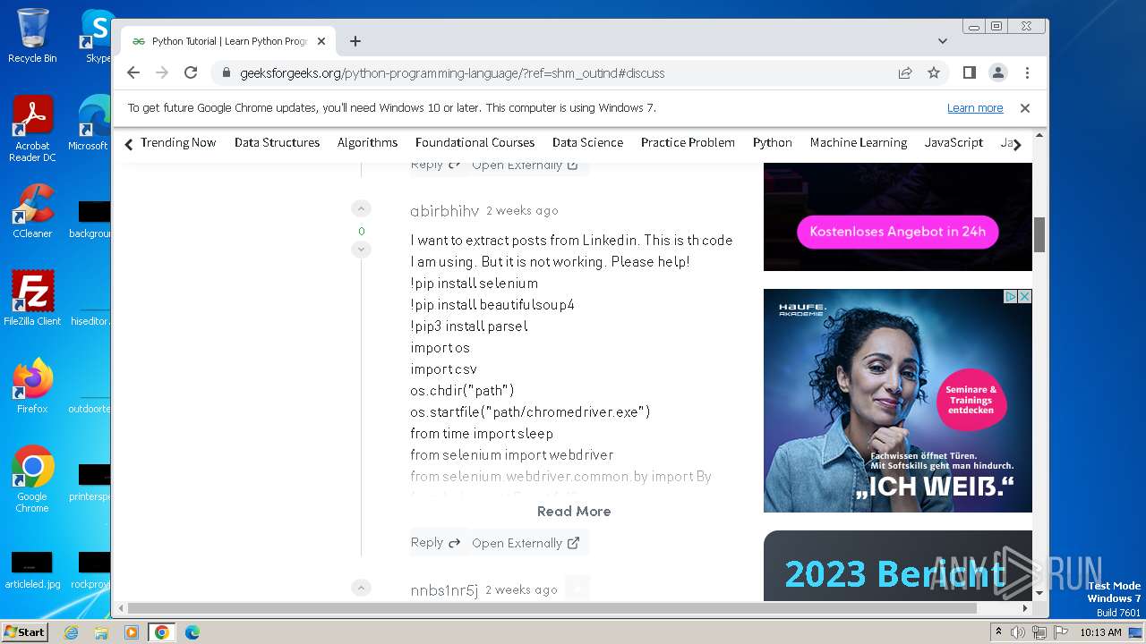
Task: Open Python topic in nav bar
Action: pyautogui.click(x=772, y=142)
